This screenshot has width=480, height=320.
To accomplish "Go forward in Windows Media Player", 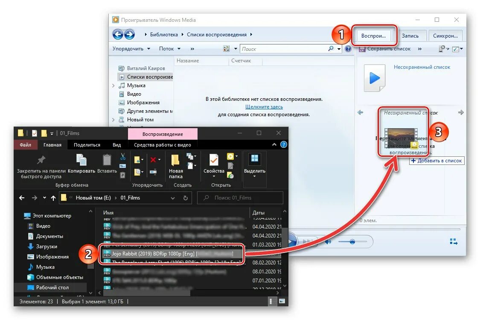I will [x=129, y=35].
